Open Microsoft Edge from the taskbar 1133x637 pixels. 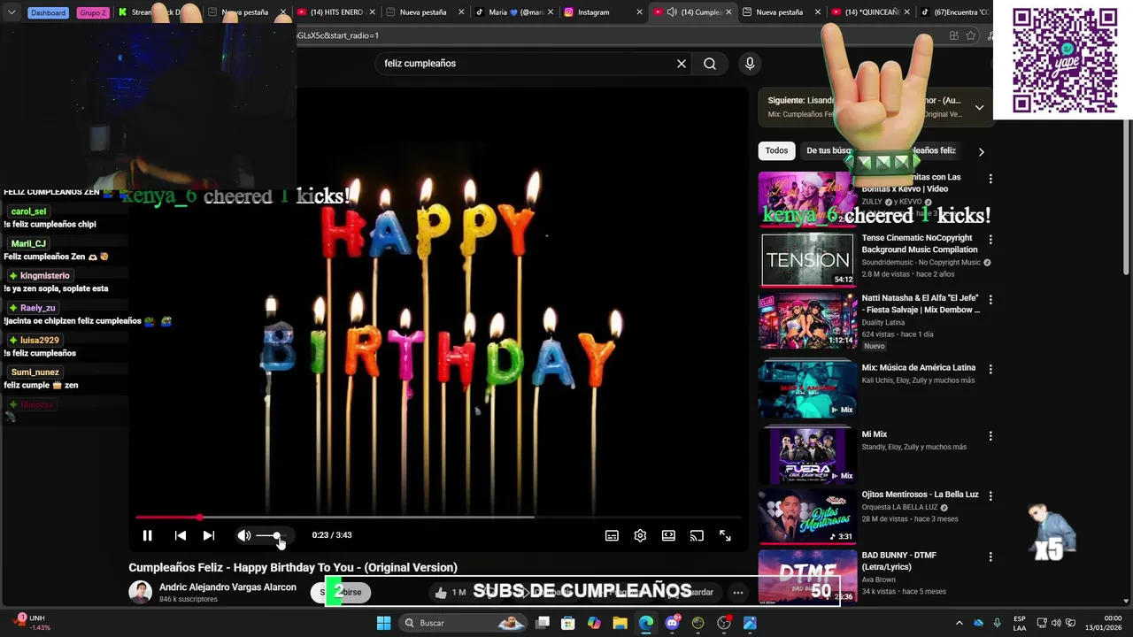(646, 623)
